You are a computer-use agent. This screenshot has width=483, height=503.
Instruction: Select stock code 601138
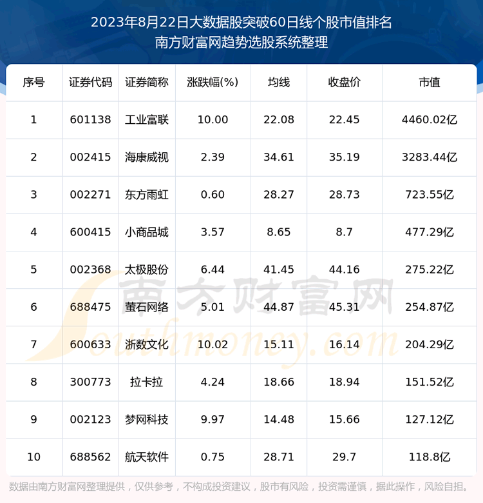pyautogui.click(x=90, y=120)
